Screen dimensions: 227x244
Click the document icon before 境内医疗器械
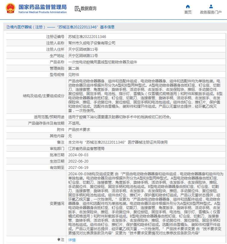tap(8, 27)
